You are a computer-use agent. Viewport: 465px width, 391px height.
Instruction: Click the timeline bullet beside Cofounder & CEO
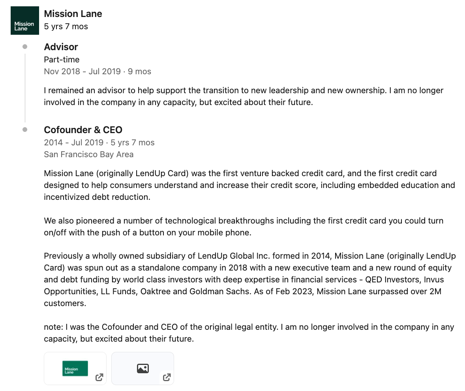tap(25, 130)
